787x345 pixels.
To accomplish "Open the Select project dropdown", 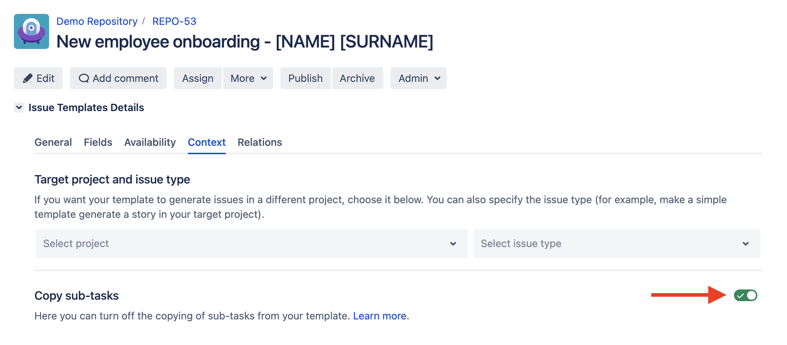I will click(252, 243).
